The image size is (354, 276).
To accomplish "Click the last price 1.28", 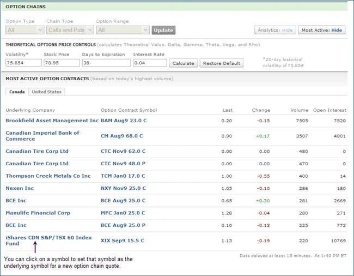I will point(227,213).
